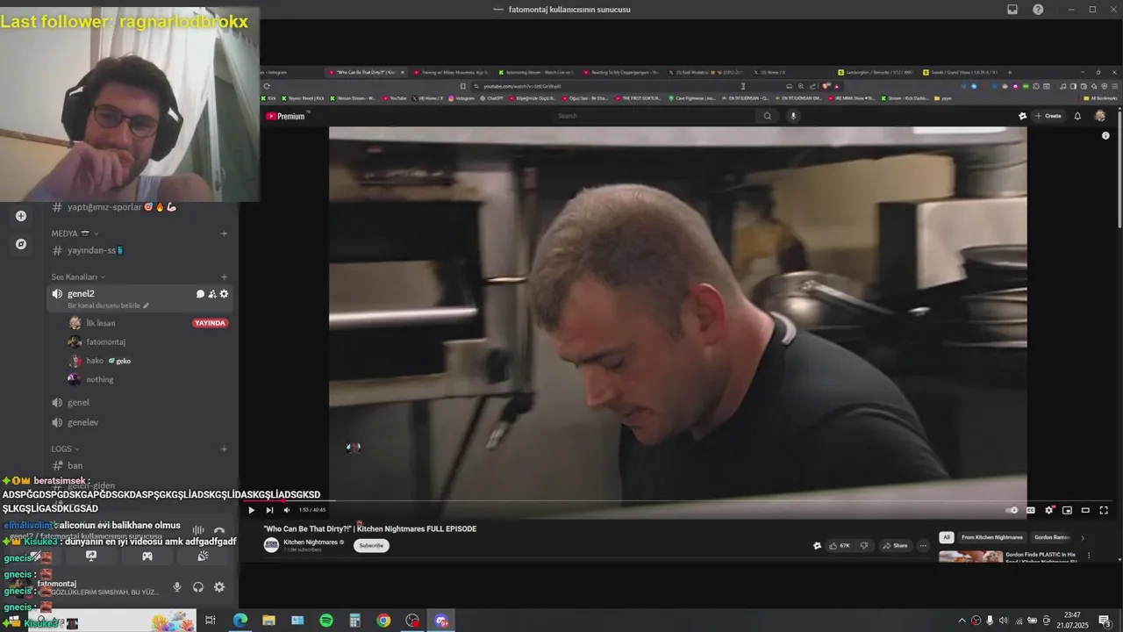The width and height of the screenshot is (1123, 632).
Task: Toggle Discord microphone mute
Action: pyautogui.click(x=177, y=587)
